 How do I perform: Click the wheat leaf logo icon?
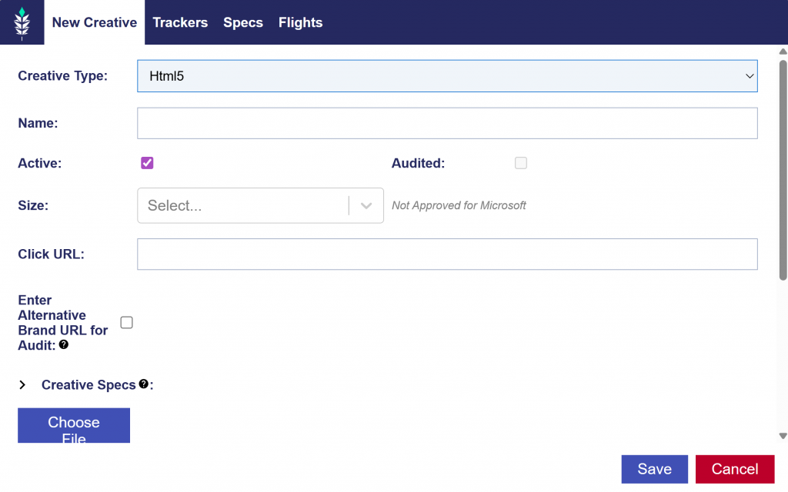[22, 23]
